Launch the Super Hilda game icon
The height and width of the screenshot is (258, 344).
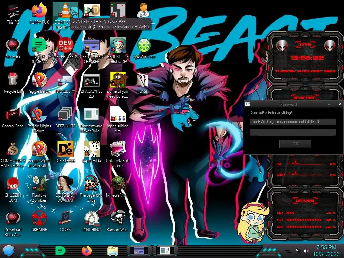click(91, 152)
